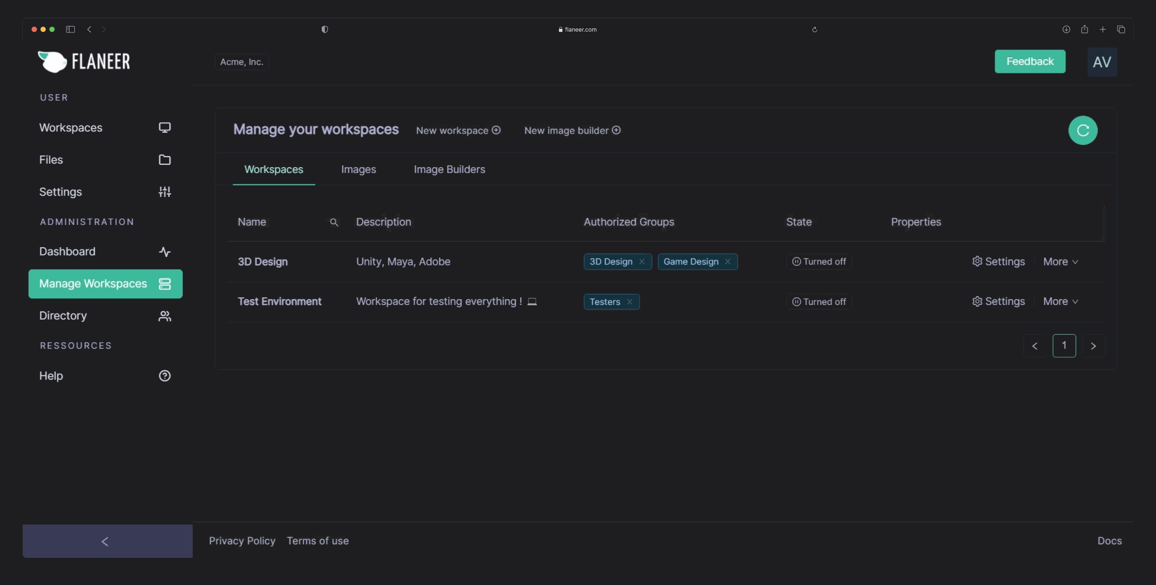Click the green refresh icon above the table

pyautogui.click(x=1082, y=130)
